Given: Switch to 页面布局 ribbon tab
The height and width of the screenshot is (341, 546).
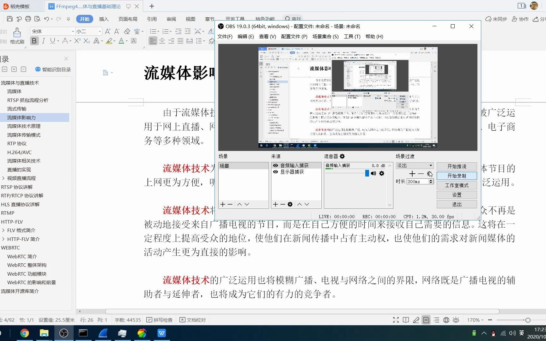Looking at the screenshot, I should click(128, 19).
